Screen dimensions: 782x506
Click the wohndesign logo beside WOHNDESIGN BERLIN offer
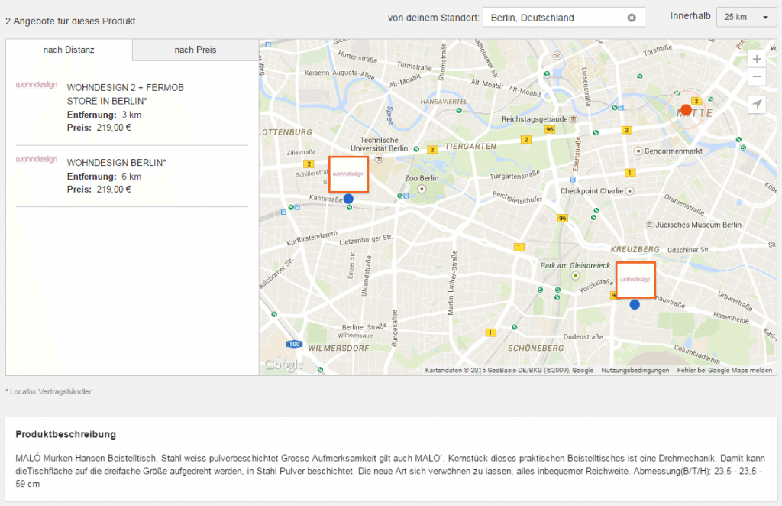tap(36, 158)
